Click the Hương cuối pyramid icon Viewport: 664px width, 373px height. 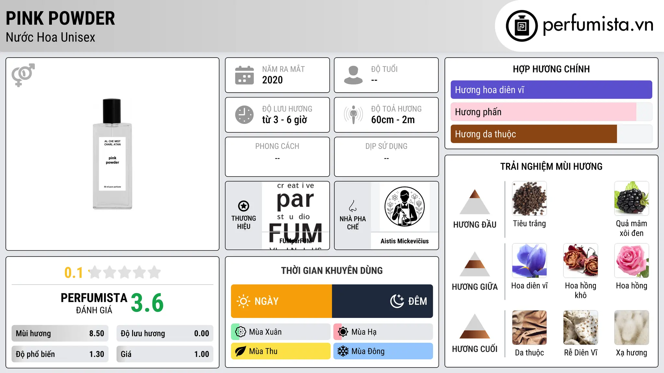[x=475, y=326]
